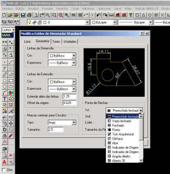Click the Print preview magnifier-page icon
This screenshot has height=174, width=170.
point(36,15)
